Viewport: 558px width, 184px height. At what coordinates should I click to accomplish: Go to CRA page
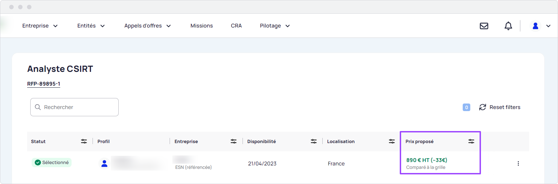point(236,26)
